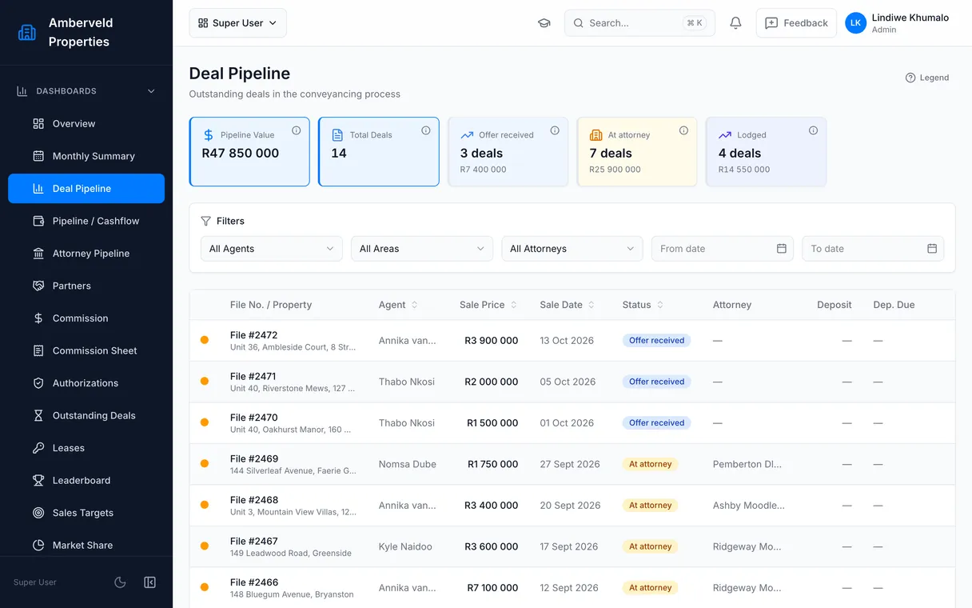Image resolution: width=972 pixels, height=608 pixels.
Task: Click the Partners handshake icon
Action: 38,286
